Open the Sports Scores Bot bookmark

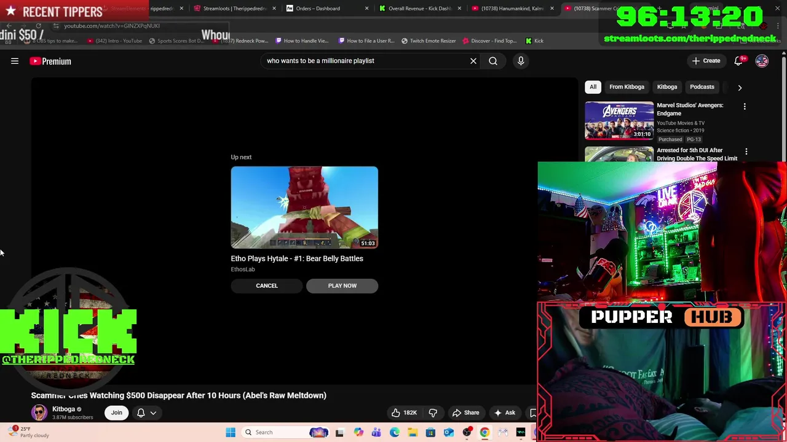(x=176, y=41)
